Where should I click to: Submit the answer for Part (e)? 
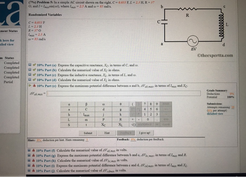(88, 133)
